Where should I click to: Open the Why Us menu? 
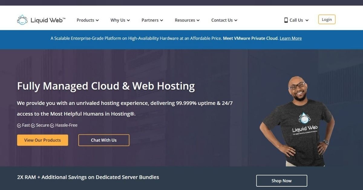pos(120,20)
